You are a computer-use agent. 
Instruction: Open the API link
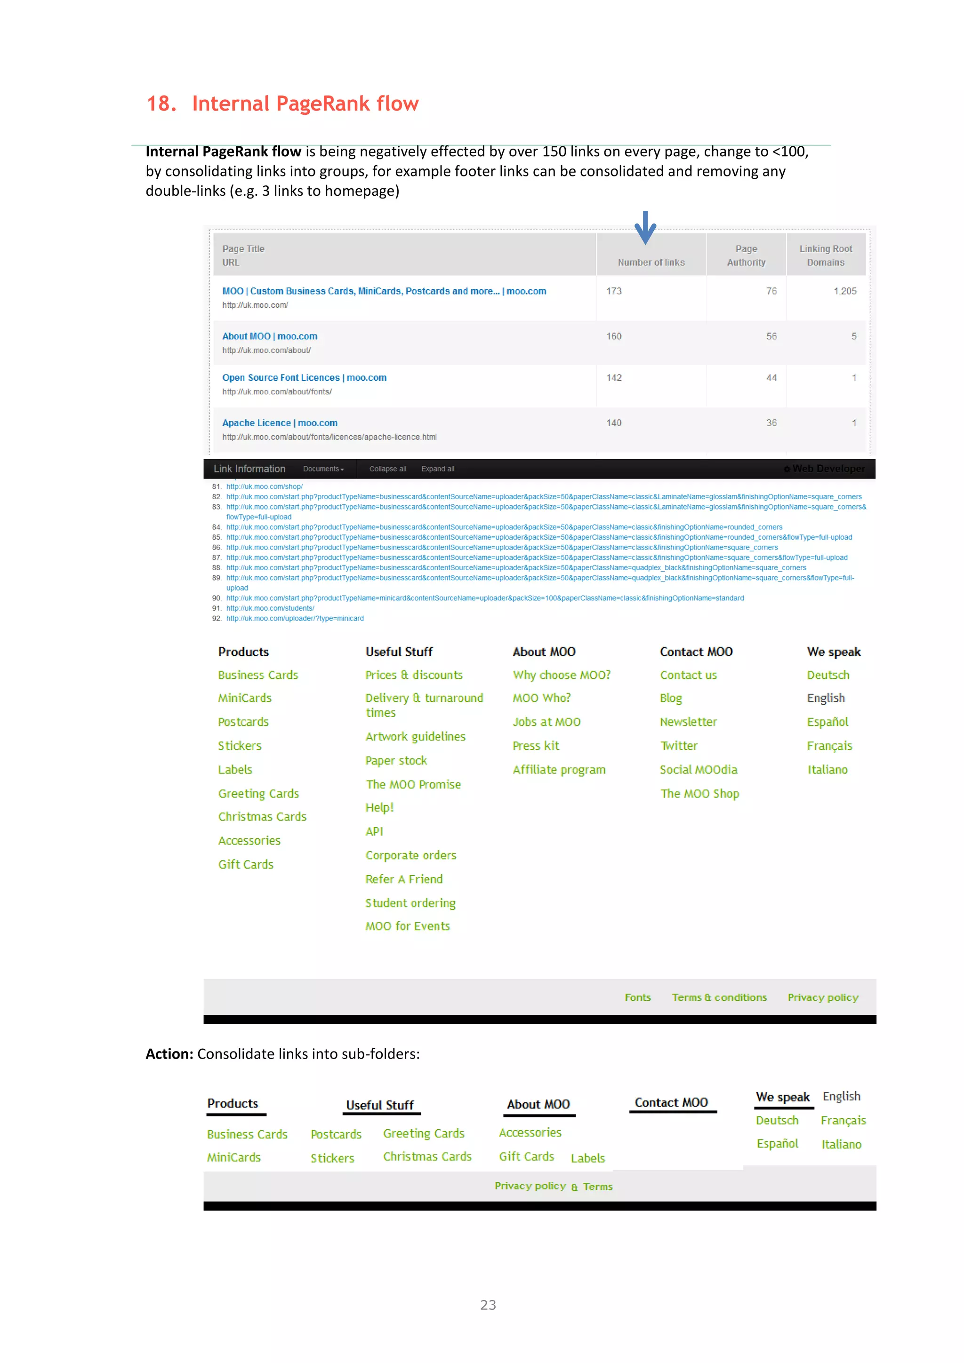tap(374, 832)
